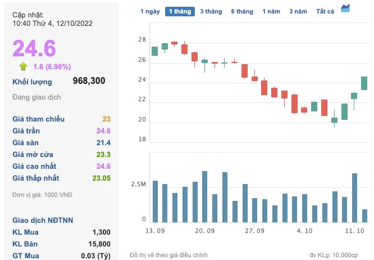Click the Giao dịch NĐTNN heading
374x260 pixels.
[43, 219]
